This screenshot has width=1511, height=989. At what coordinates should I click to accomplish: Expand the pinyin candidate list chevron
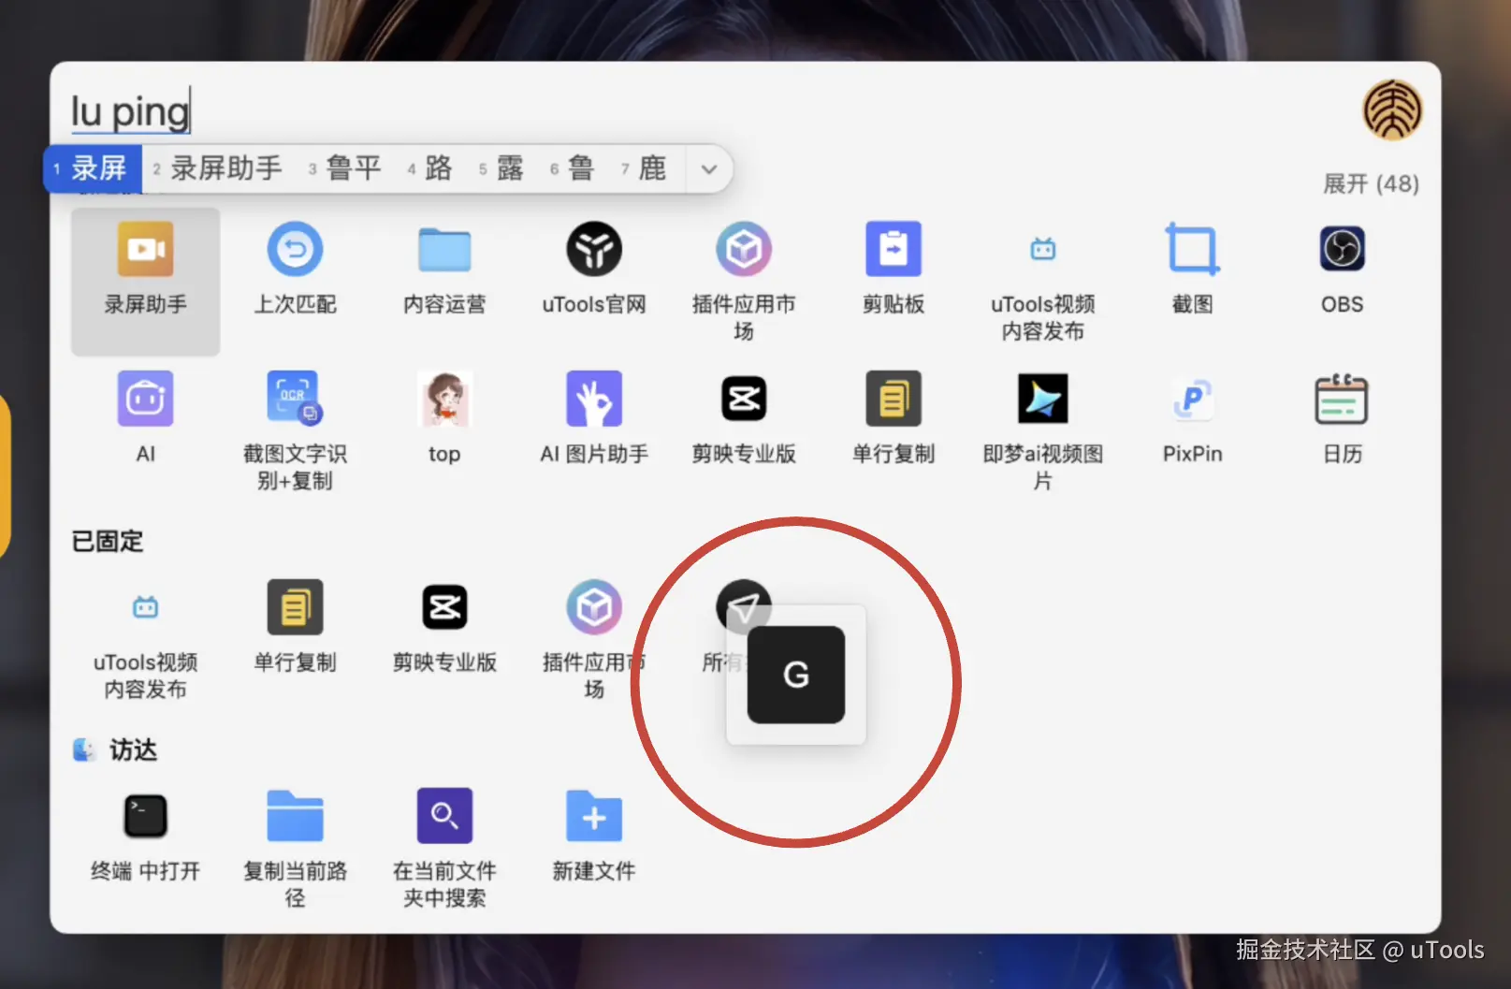(x=708, y=169)
